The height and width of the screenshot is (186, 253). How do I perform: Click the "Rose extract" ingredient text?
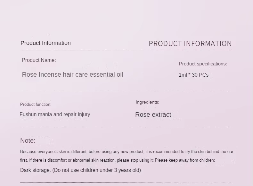click(153, 115)
